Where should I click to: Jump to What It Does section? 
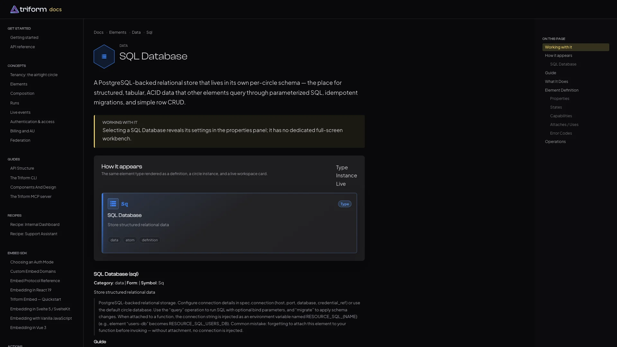coord(557,82)
